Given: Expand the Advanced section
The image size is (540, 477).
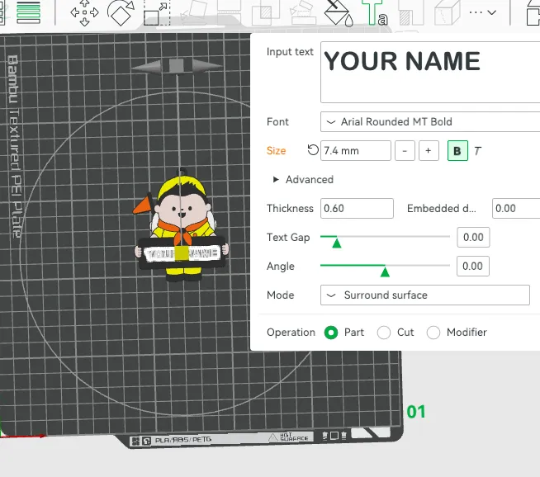Looking at the screenshot, I should coord(303,179).
